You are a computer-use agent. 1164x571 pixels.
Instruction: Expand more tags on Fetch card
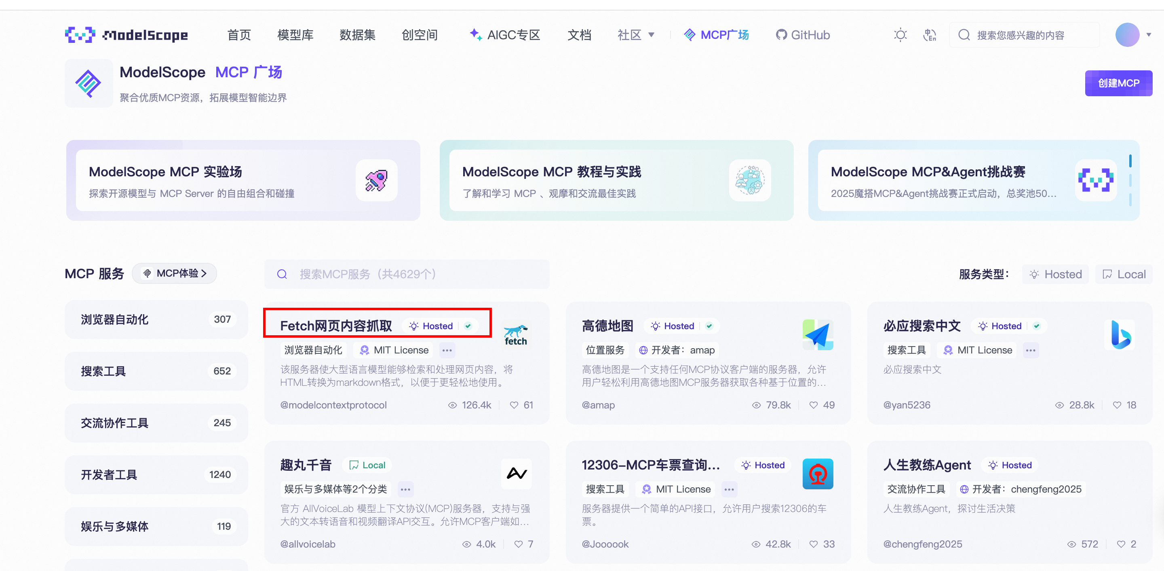(447, 350)
